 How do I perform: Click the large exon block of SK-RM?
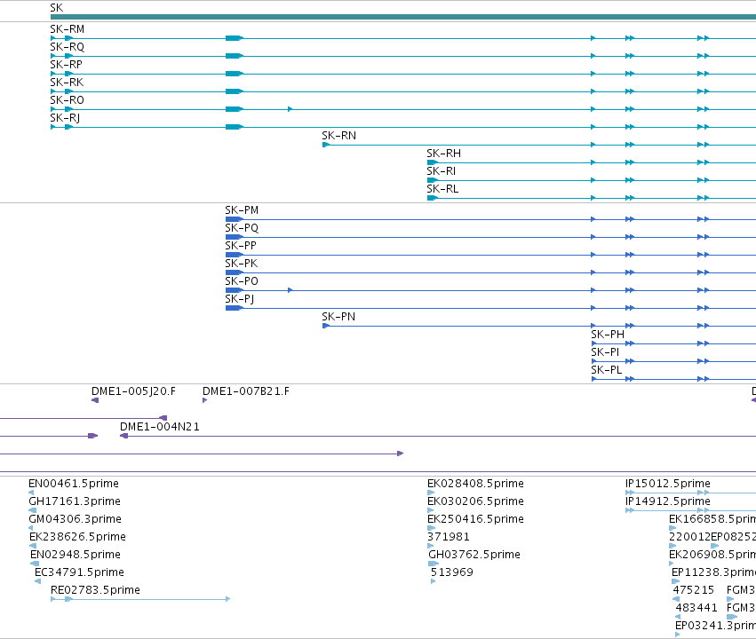pos(235,38)
